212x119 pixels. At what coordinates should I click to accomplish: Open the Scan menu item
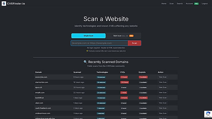[171, 4]
